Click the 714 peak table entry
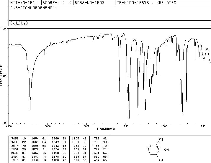 (x=100, y=149)
